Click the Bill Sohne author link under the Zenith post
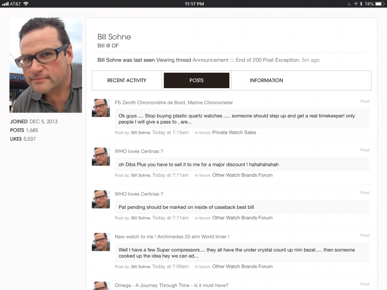This screenshot has width=387, height=290. (141, 133)
